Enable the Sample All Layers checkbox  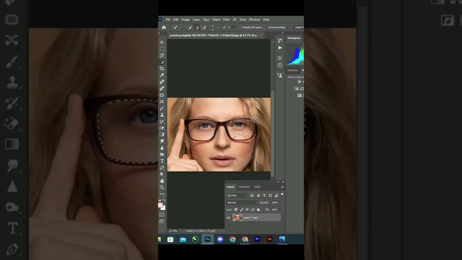pos(240,27)
